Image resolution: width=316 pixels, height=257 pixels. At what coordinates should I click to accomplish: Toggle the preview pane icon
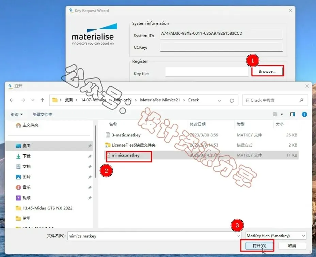pos(293,114)
